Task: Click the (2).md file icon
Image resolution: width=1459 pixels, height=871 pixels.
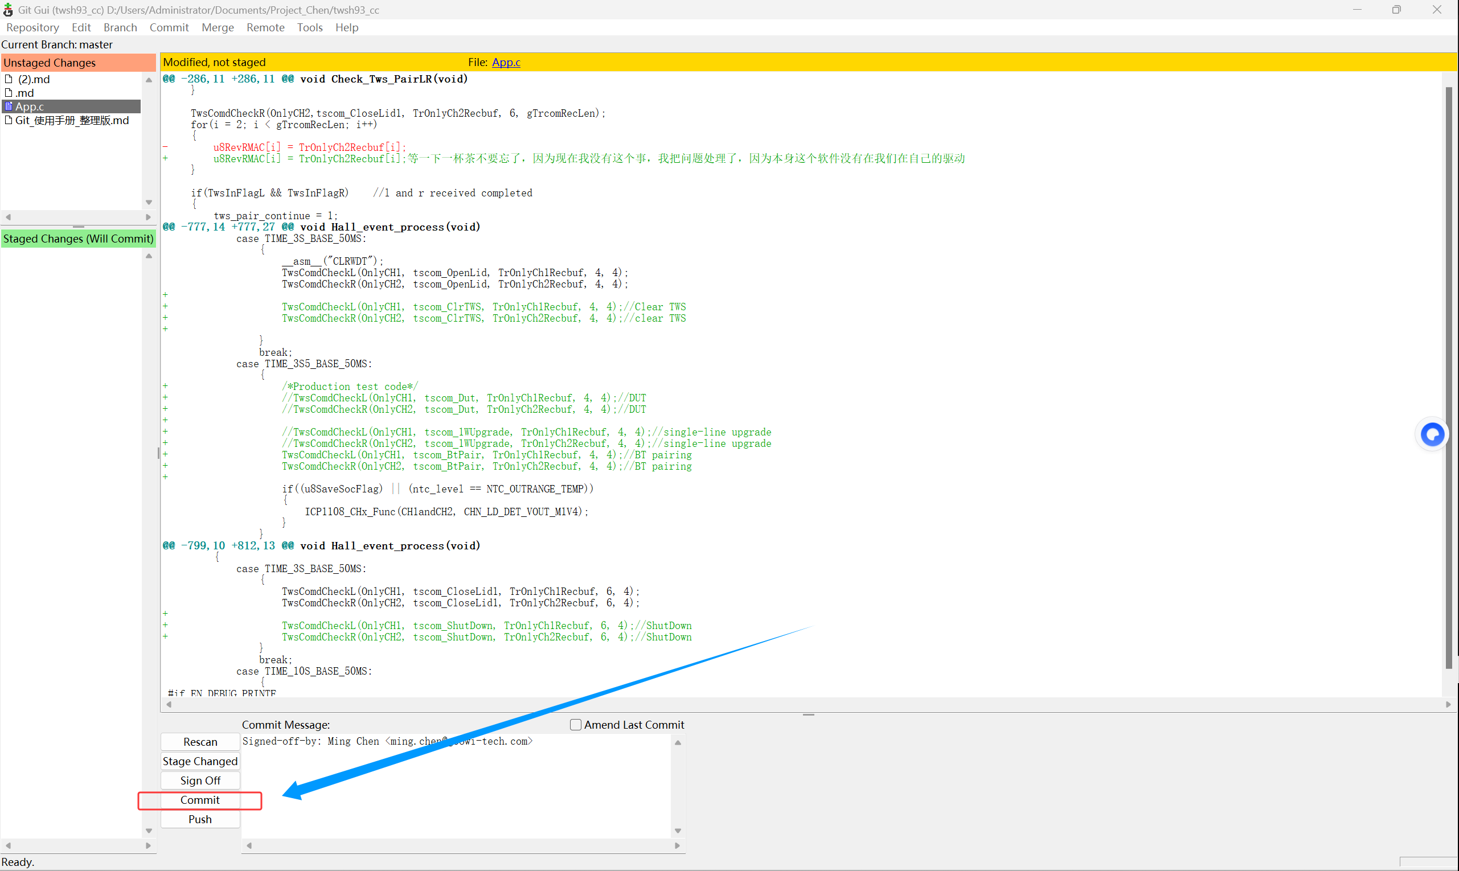Action: click(8, 79)
